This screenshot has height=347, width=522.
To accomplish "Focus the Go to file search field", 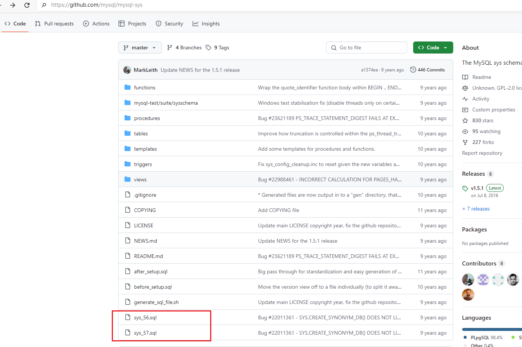I will tap(366, 47).
